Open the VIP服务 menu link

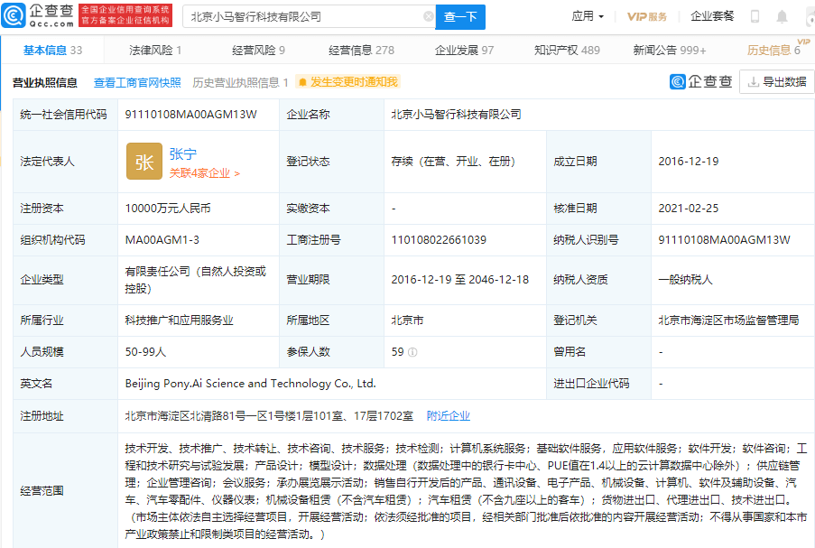(x=647, y=16)
